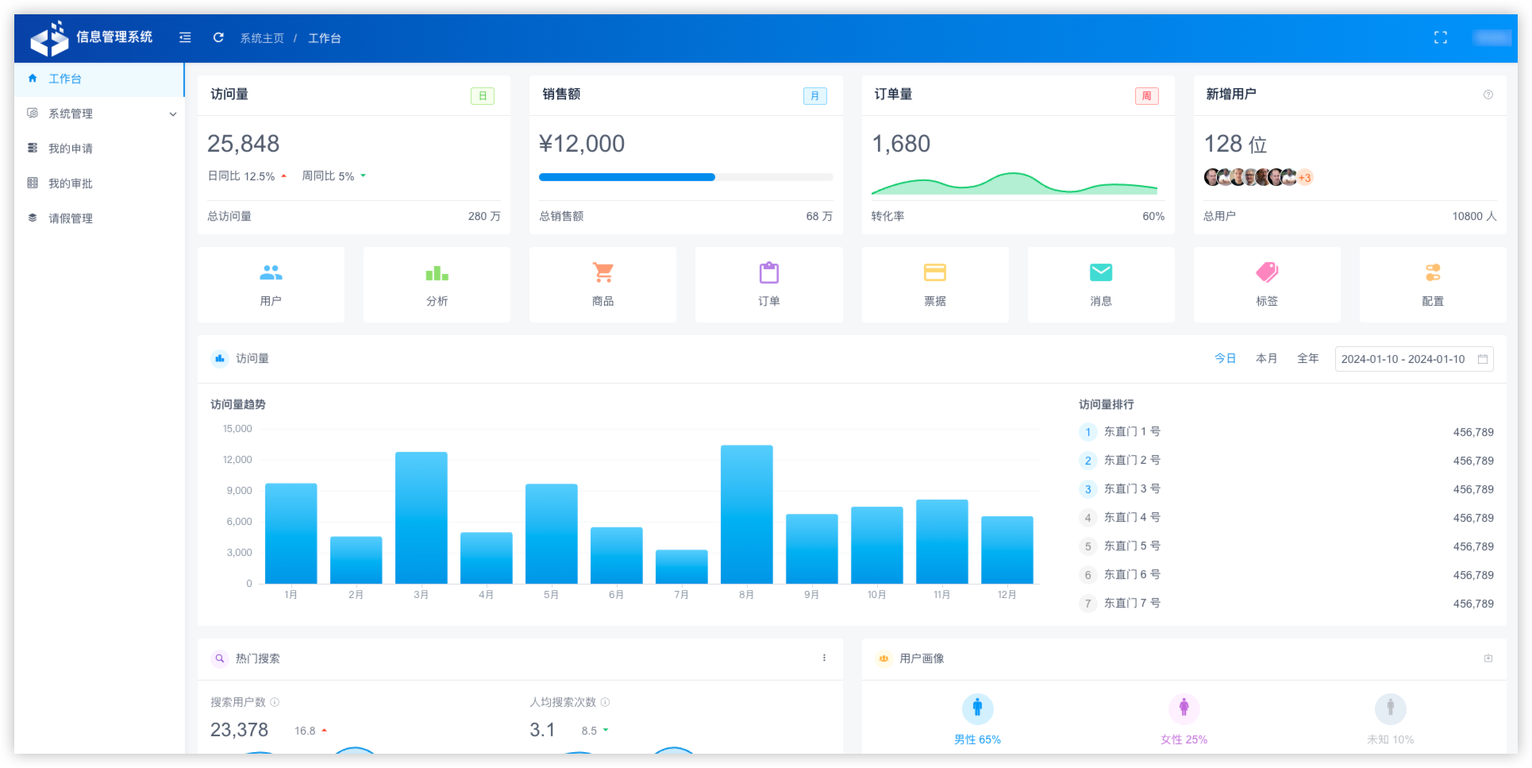Click help icon on 新增用户 card

[1488, 95]
